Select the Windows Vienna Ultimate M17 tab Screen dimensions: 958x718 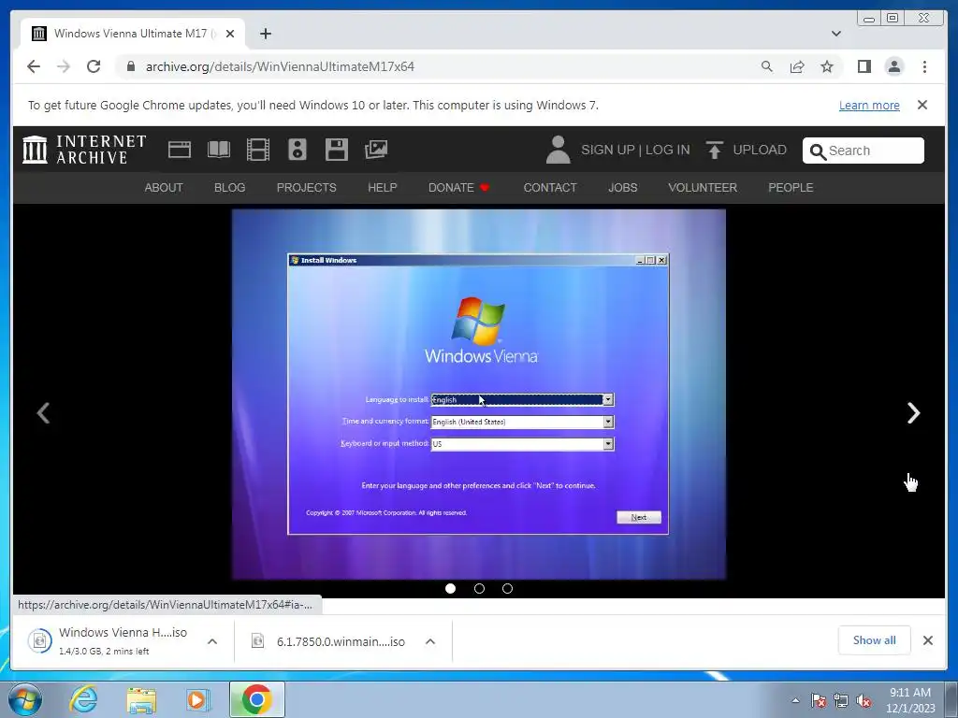[133, 34]
